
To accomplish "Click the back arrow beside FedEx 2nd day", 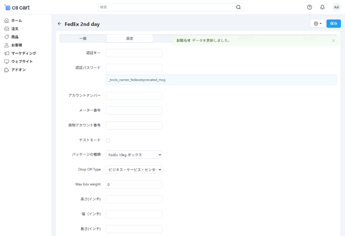I will [x=59, y=24].
